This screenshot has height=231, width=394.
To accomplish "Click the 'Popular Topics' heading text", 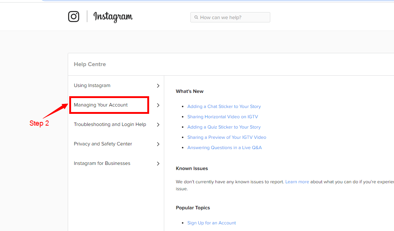I will pos(193,208).
